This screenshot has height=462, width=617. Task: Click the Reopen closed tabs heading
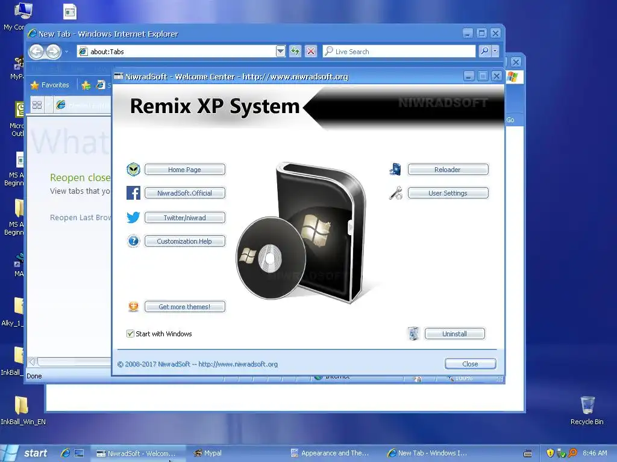[80, 177]
